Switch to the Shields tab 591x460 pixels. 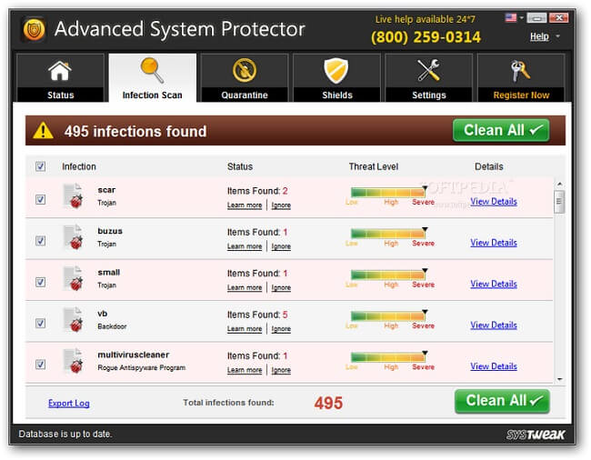click(336, 77)
